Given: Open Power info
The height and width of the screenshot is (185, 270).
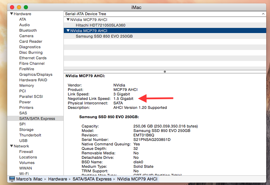Looking at the screenshot, I should pyautogui.click(x=25, y=102).
